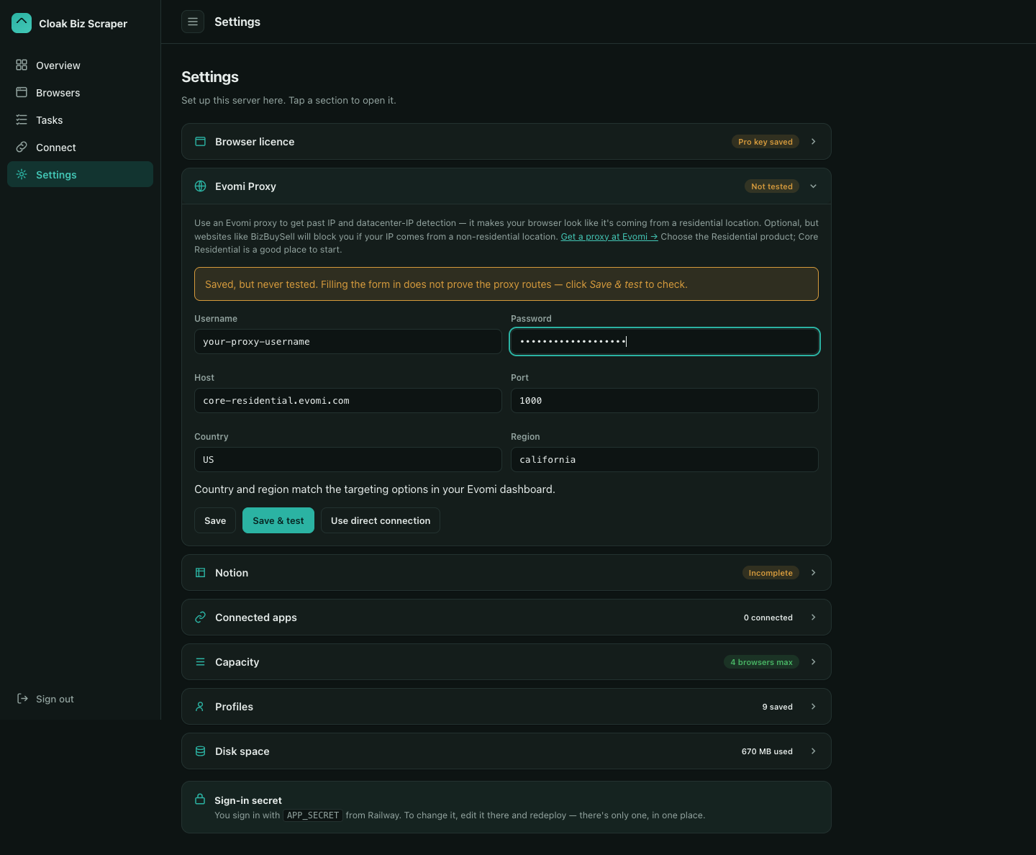Screen dimensions: 1036x855
Task: Click the 9 saved text on Profiles
Action: click(778, 706)
